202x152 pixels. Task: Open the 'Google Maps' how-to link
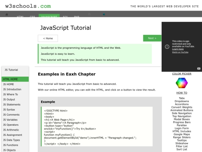tap(182, 134)
